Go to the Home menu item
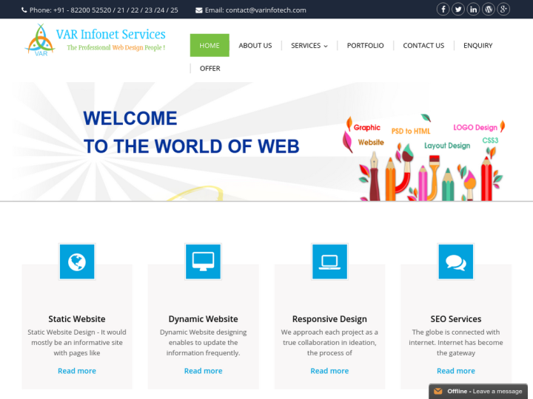This screenshot has width=533, height=399. [x=209, y=46]
